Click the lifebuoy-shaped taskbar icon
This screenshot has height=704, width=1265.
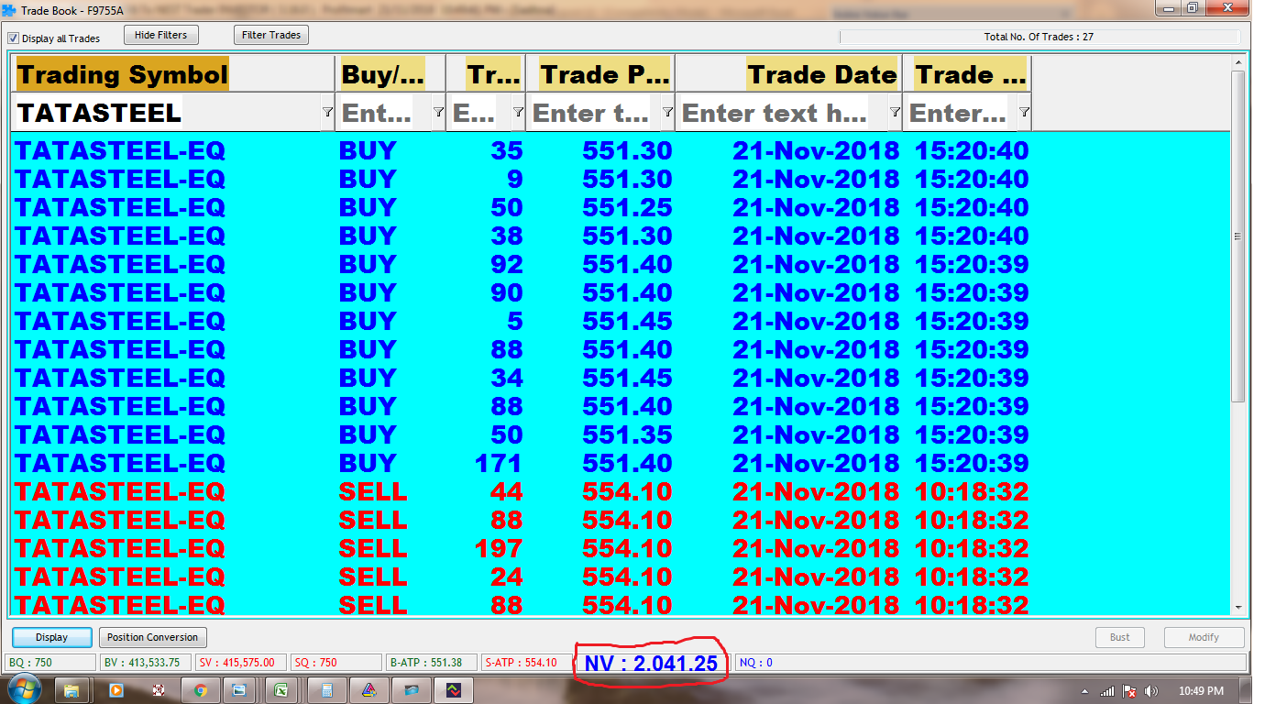[x=158, y=689]
